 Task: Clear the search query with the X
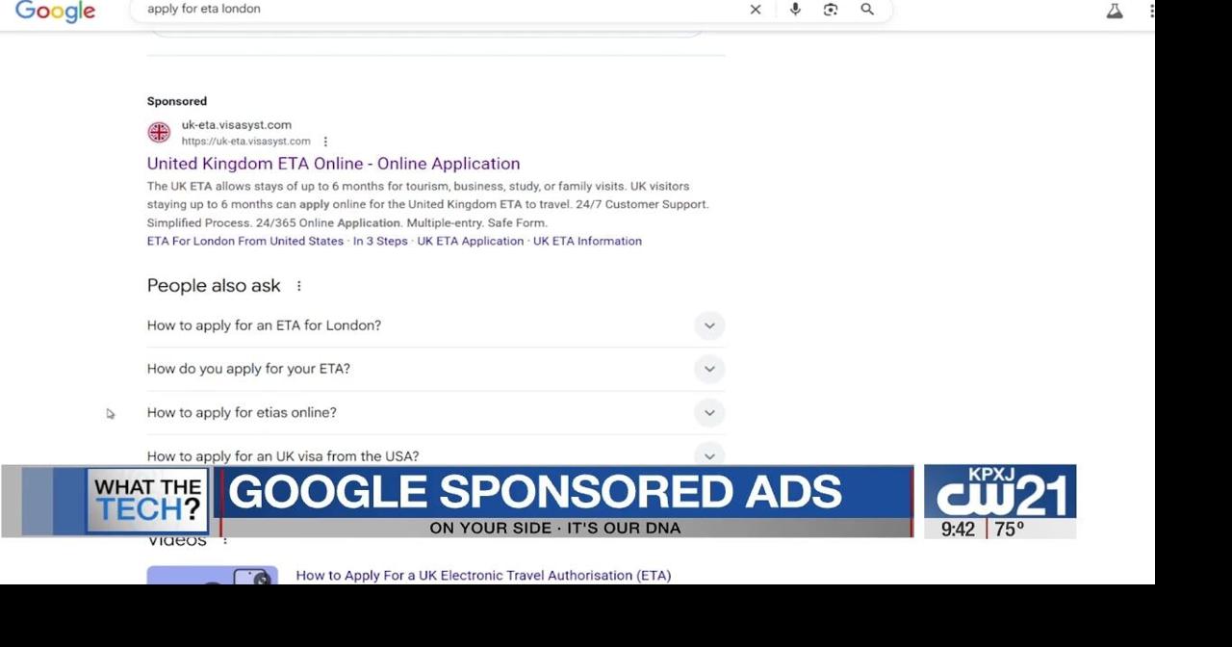pyautogui.click(x=756, y=10)
